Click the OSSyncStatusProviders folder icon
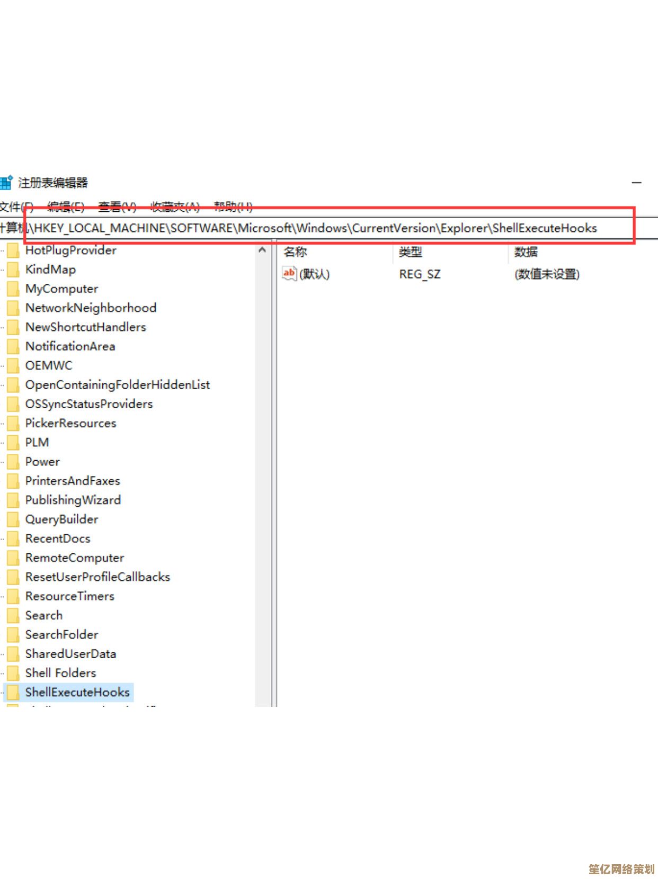The width and height of the screenshot is (658, 879). [13, 404]
